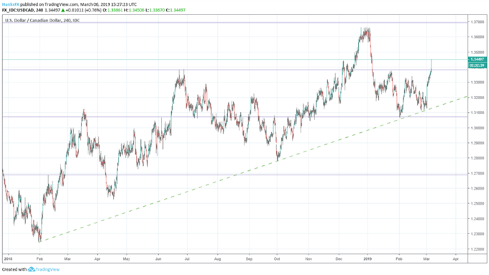This screenshot has height=275, width=489.
Task: Click the May time axis label
Action: [x=127, y=258]
